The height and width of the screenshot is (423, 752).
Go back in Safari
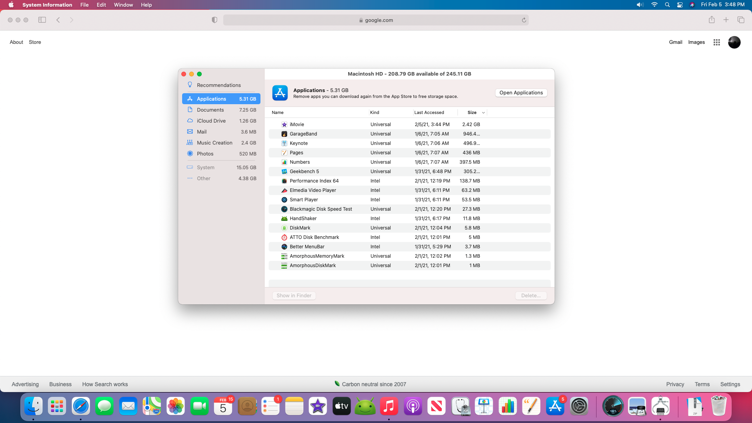58,20
